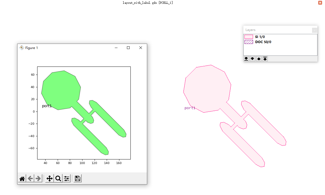325x195 pixels.
Task: Activate the Zoom to rectangle tool
Action: (x=58, y=178)
